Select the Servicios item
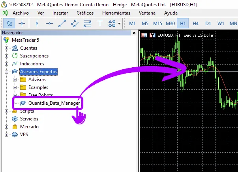Viewport: 238px width, 172px height. [29, 119]
